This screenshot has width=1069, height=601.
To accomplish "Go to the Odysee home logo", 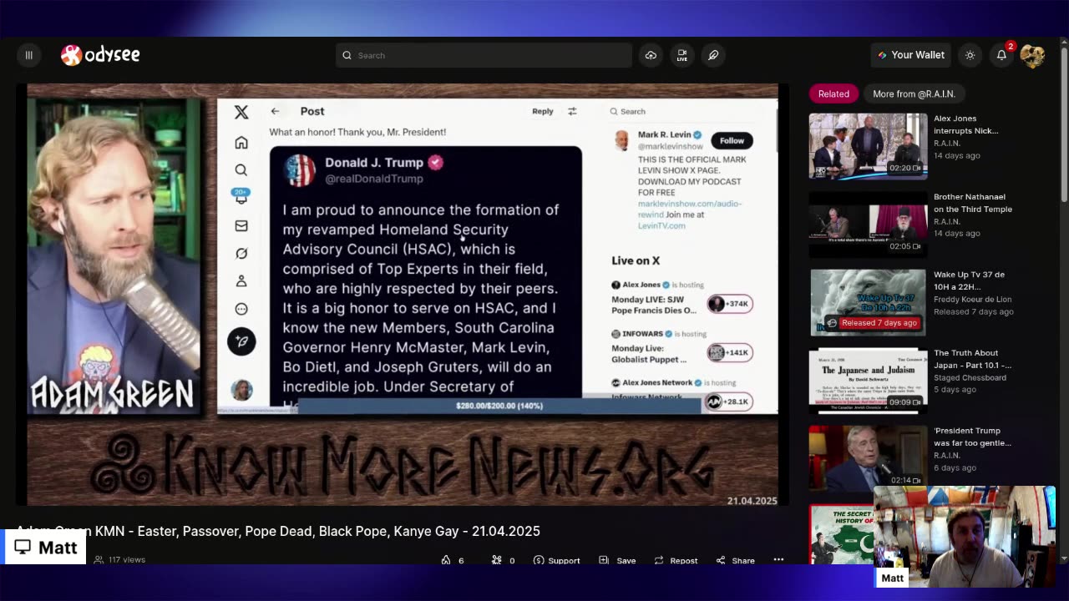I will [100, 55].
